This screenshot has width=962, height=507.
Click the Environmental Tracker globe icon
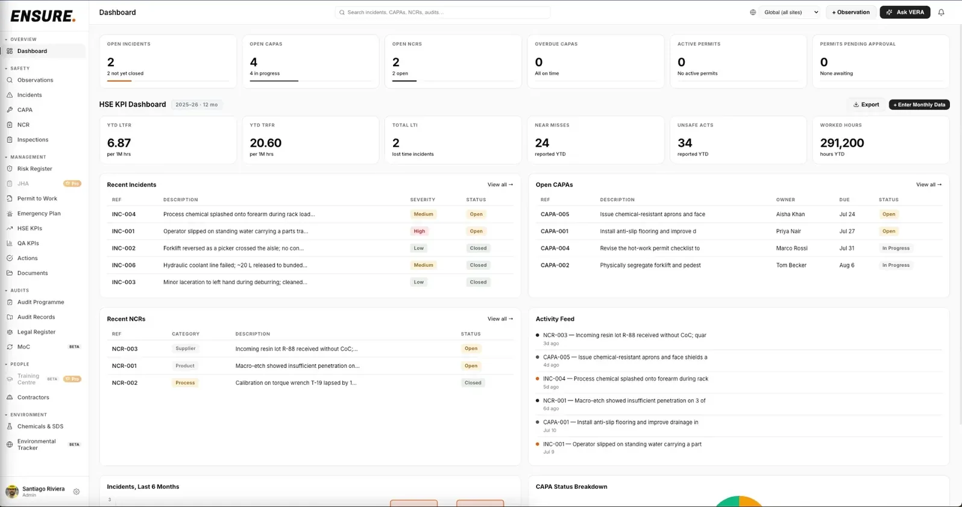pos(10,444)
